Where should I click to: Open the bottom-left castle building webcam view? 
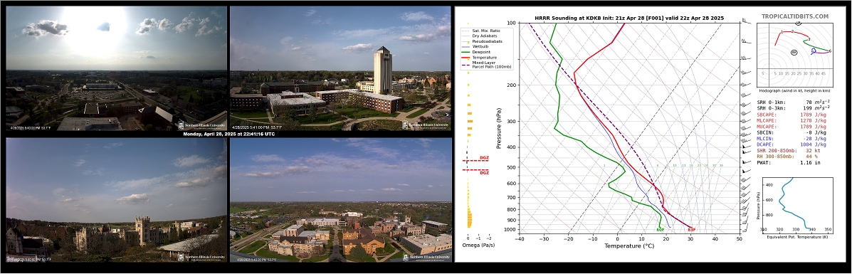[x=116, y=199]
